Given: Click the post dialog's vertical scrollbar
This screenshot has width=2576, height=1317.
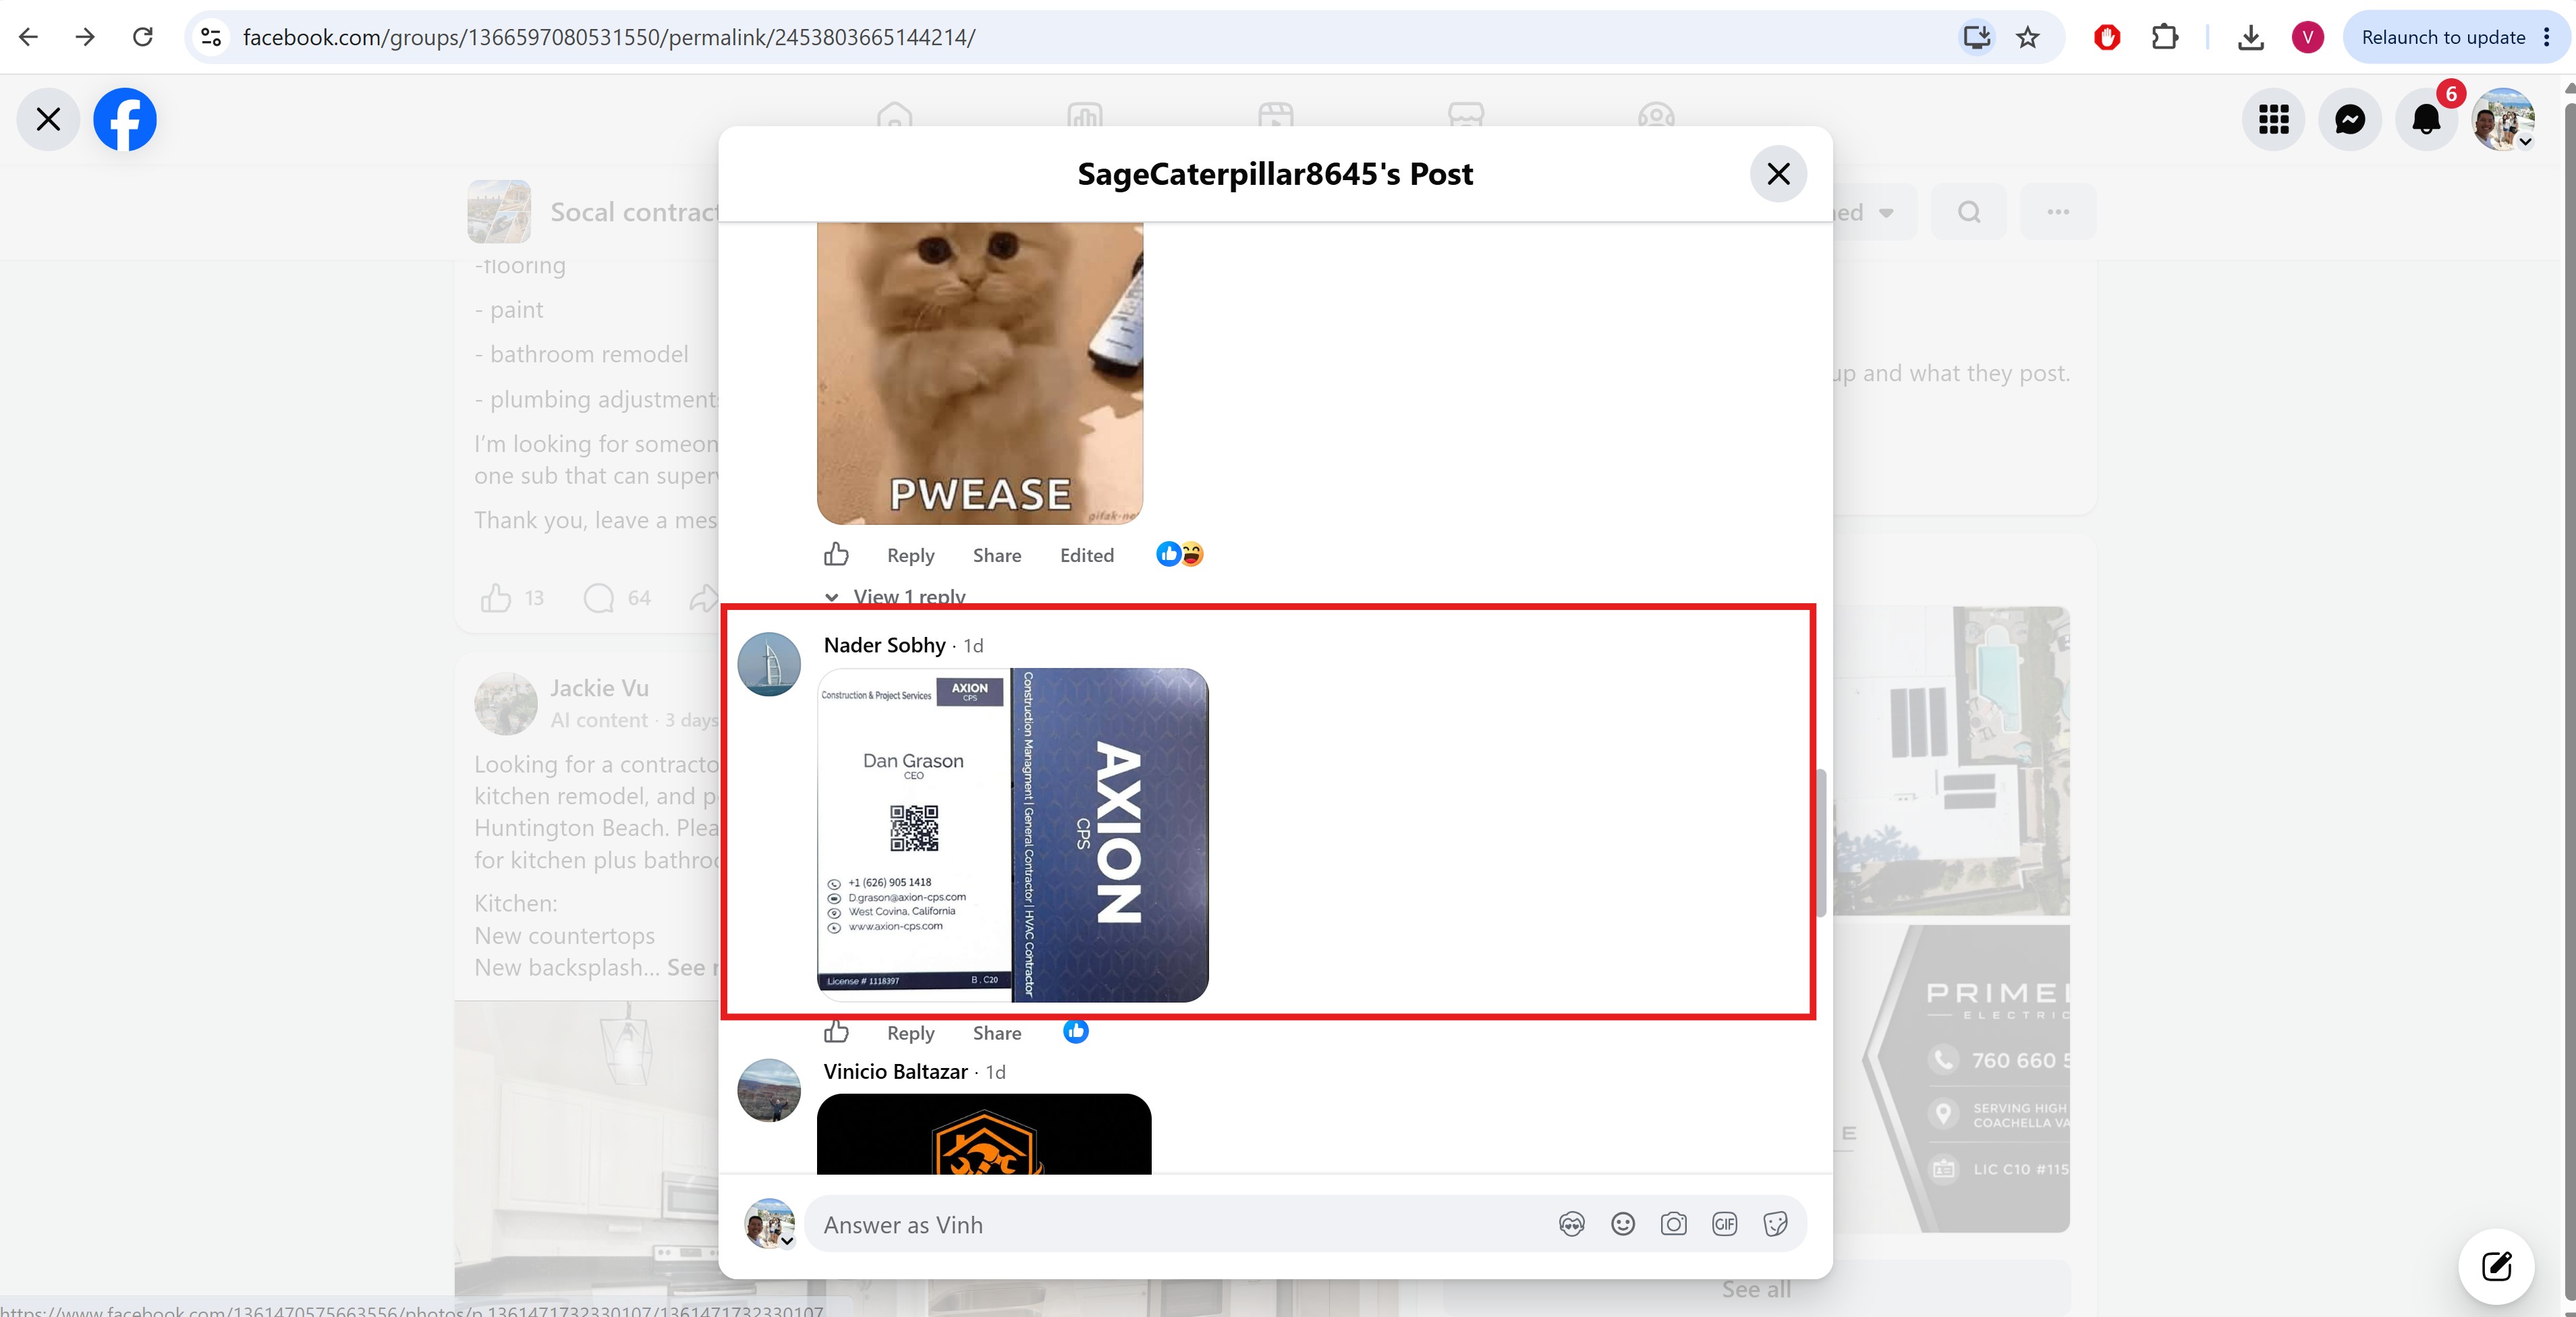Looking at the screenshot, I should (1822, 842).
